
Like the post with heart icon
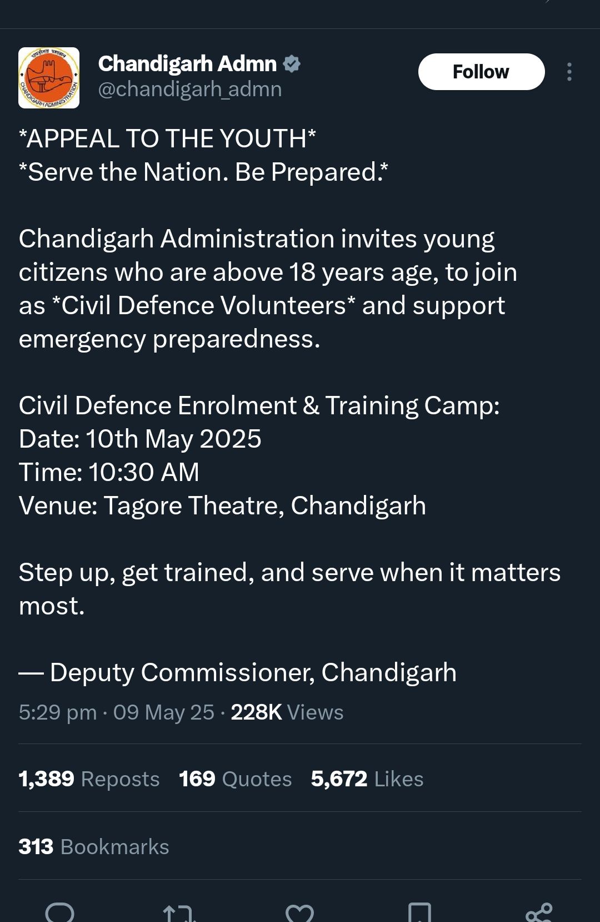(299, 912)
